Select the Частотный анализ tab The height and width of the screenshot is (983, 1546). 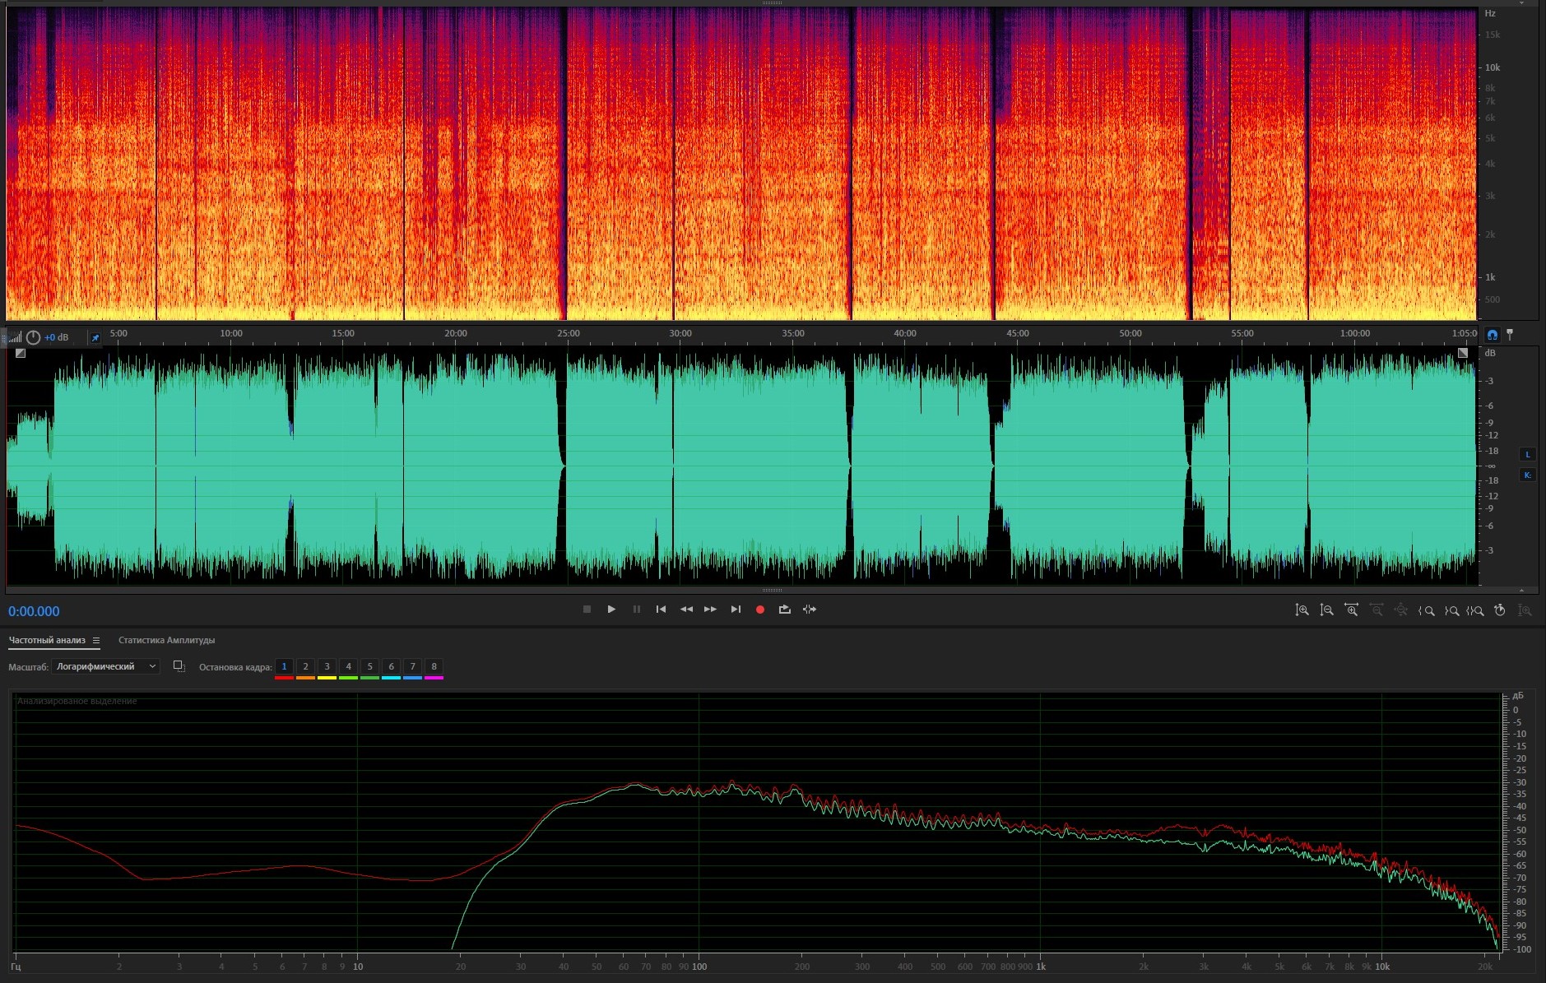tap(47, 640)
